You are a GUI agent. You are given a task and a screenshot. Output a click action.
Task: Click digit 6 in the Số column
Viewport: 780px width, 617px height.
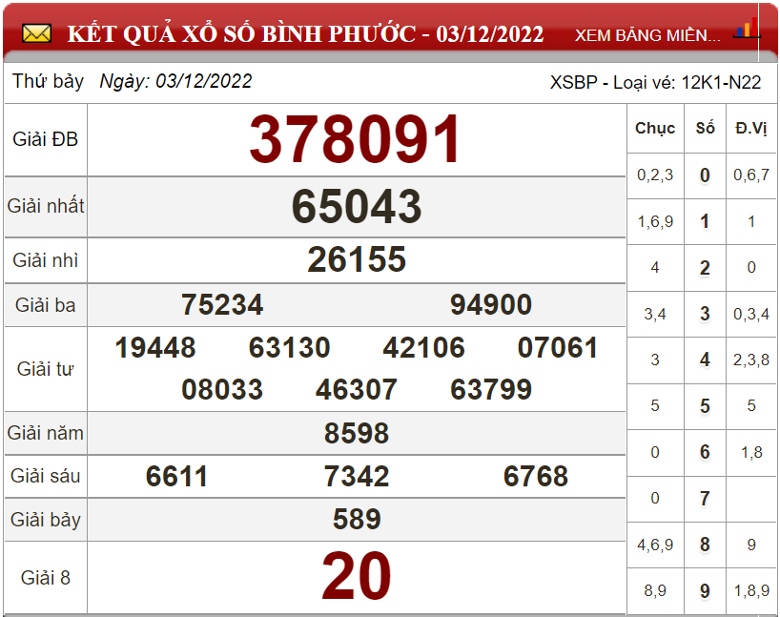705,452
